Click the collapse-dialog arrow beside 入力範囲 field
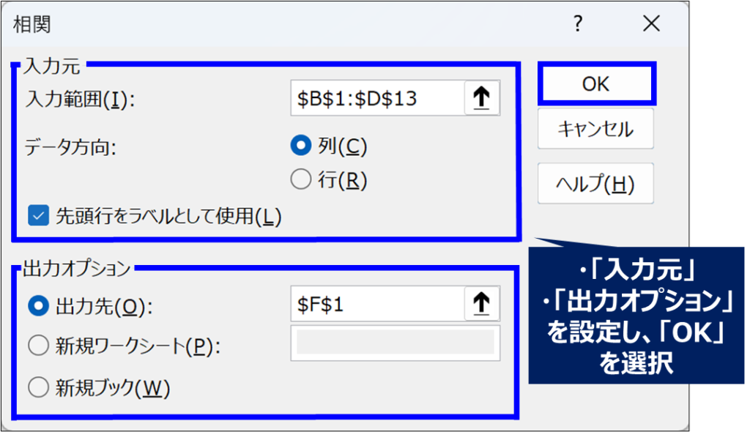 pos(481,99)
